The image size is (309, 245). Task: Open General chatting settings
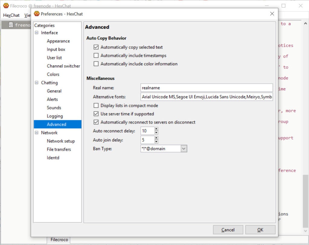point(54,91)
